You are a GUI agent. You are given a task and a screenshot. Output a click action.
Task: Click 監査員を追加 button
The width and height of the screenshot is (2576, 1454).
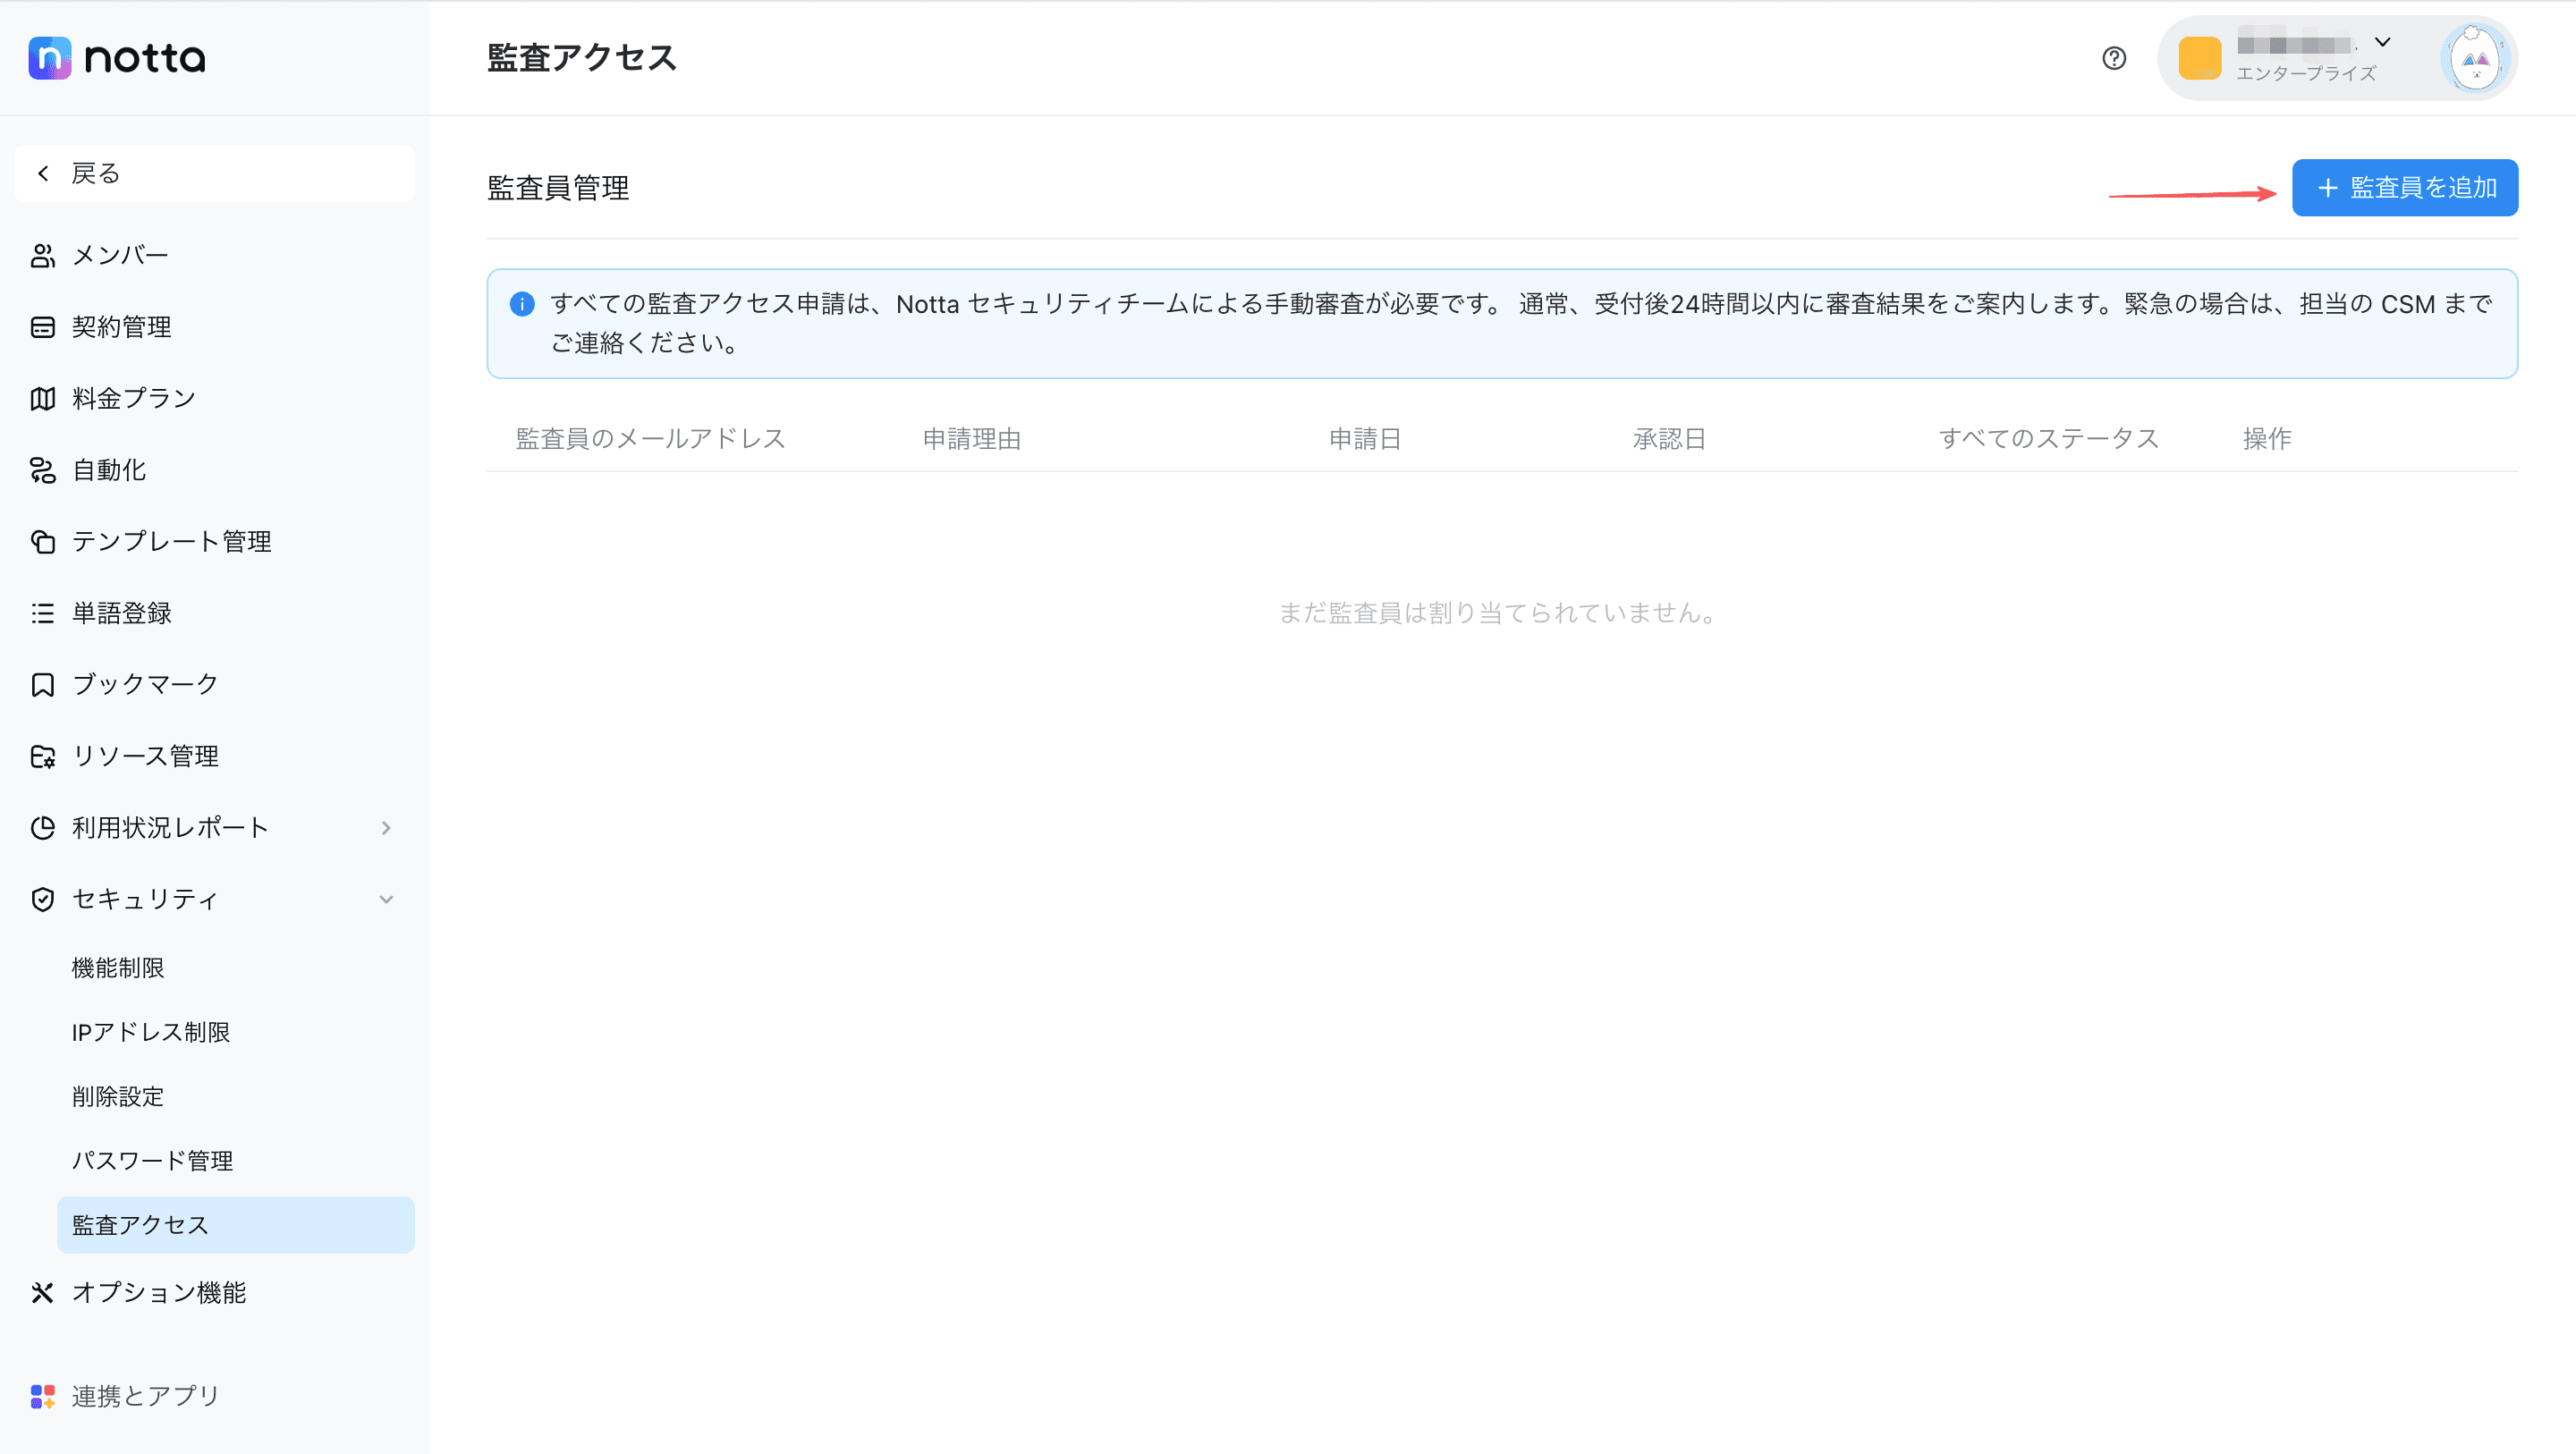[2404, 188]
